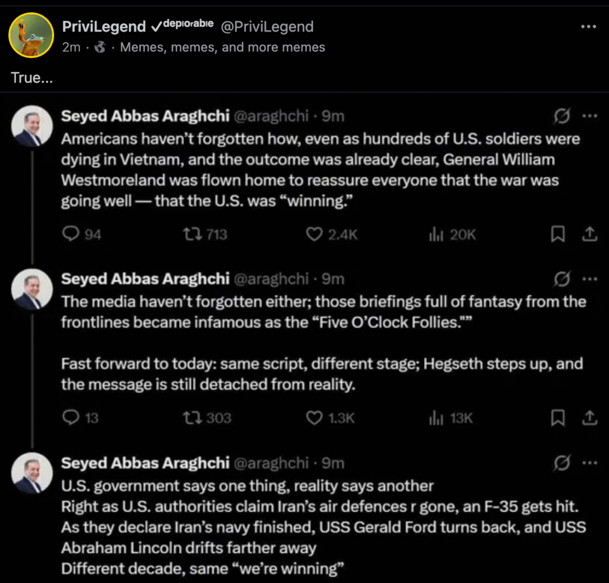This screenshot has height=583, width=609.
Task: Open the @PriviLegend handle link
Action: click(267, 27)
